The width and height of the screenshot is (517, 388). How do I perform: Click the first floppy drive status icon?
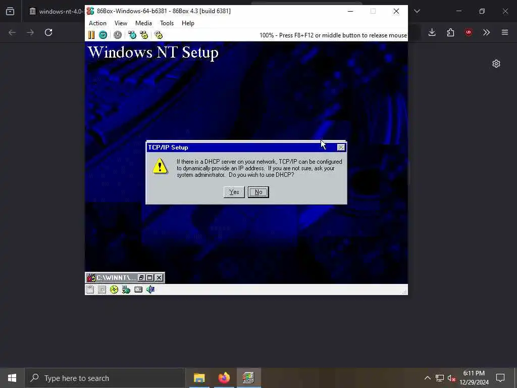(90, 289)
